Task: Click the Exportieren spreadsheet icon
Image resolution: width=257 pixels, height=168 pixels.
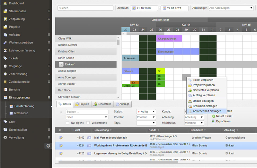Action: point(214,121)
